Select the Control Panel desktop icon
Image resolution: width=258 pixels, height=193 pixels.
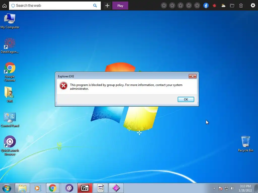point(10,120)
